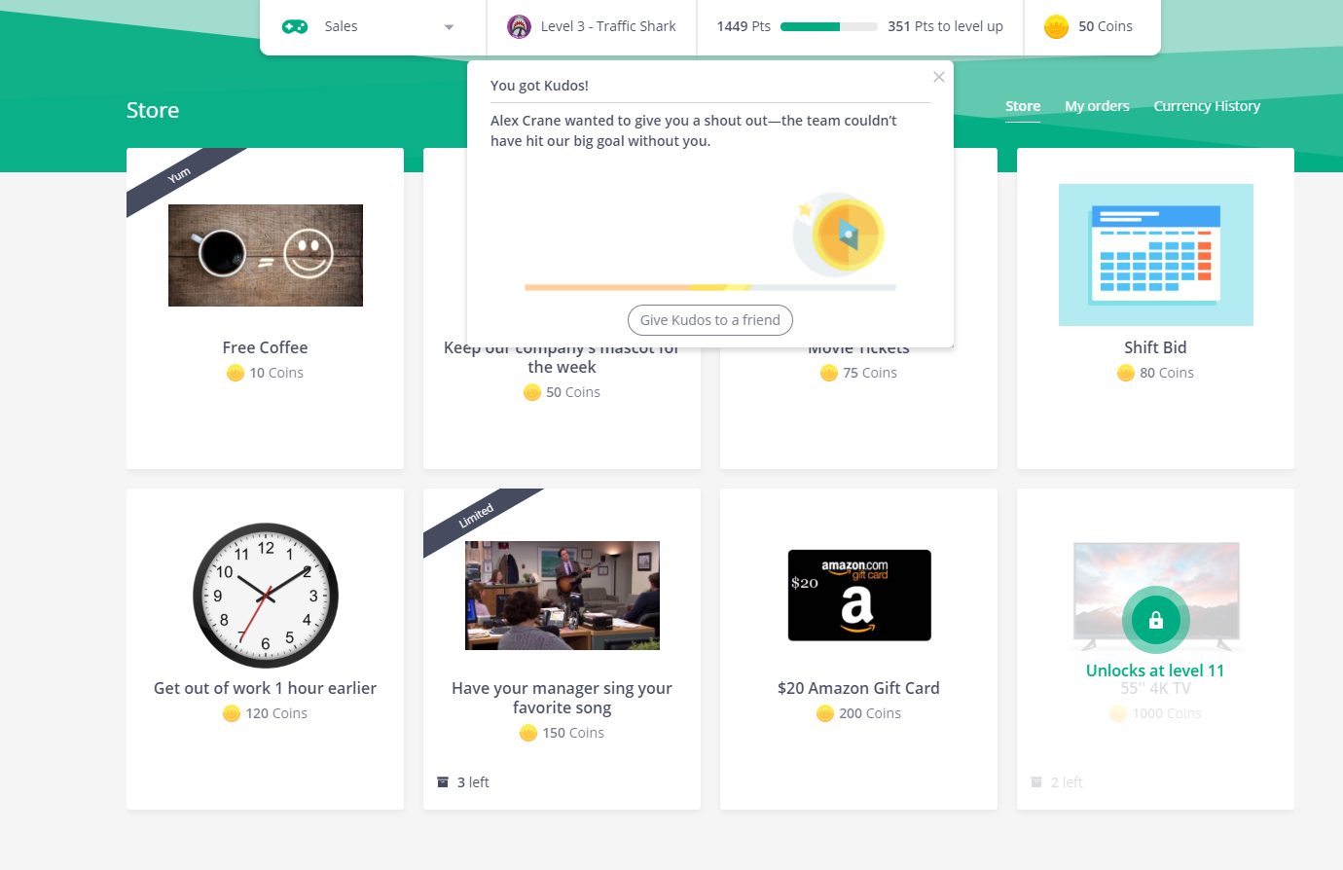Click coin icon next to 75 Coins
The width and height of the screenshot is (1343, 870).
[x=829, y=373]
